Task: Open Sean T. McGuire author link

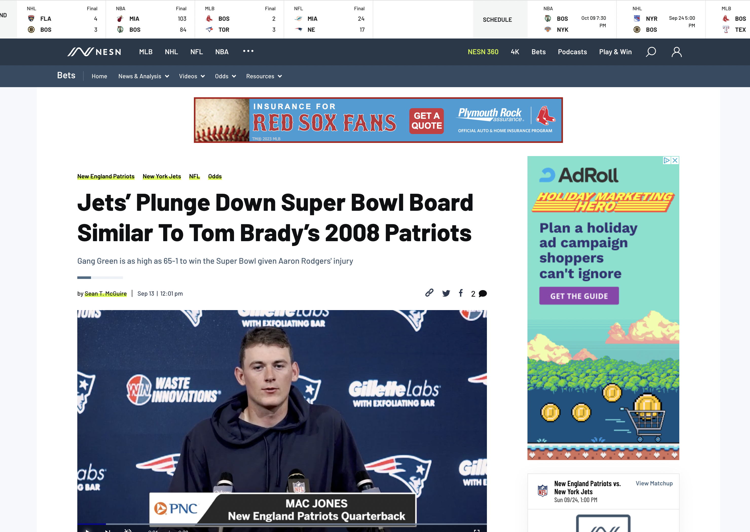Action: pos(105,294)
